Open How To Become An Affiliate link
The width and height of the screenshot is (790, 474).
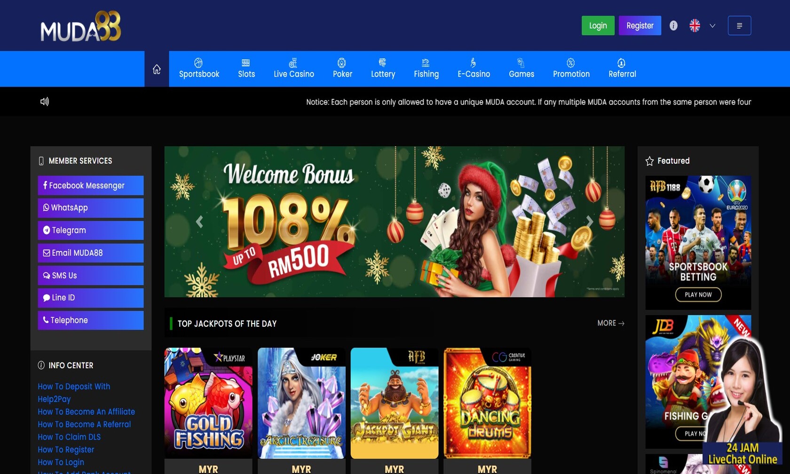(86, 412)
